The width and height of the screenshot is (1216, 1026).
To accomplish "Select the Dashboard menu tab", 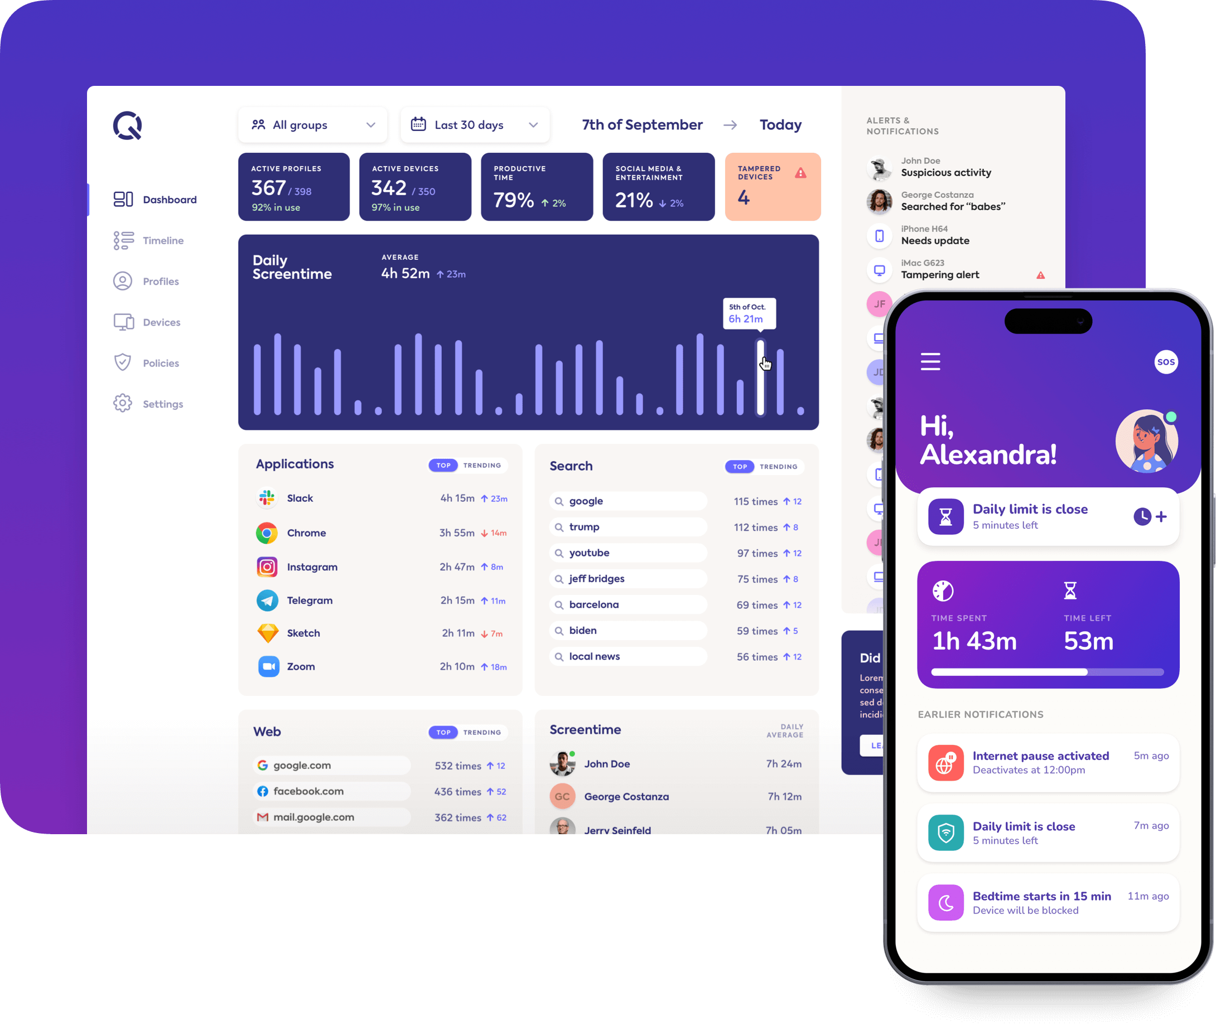I will pos(157,200).
